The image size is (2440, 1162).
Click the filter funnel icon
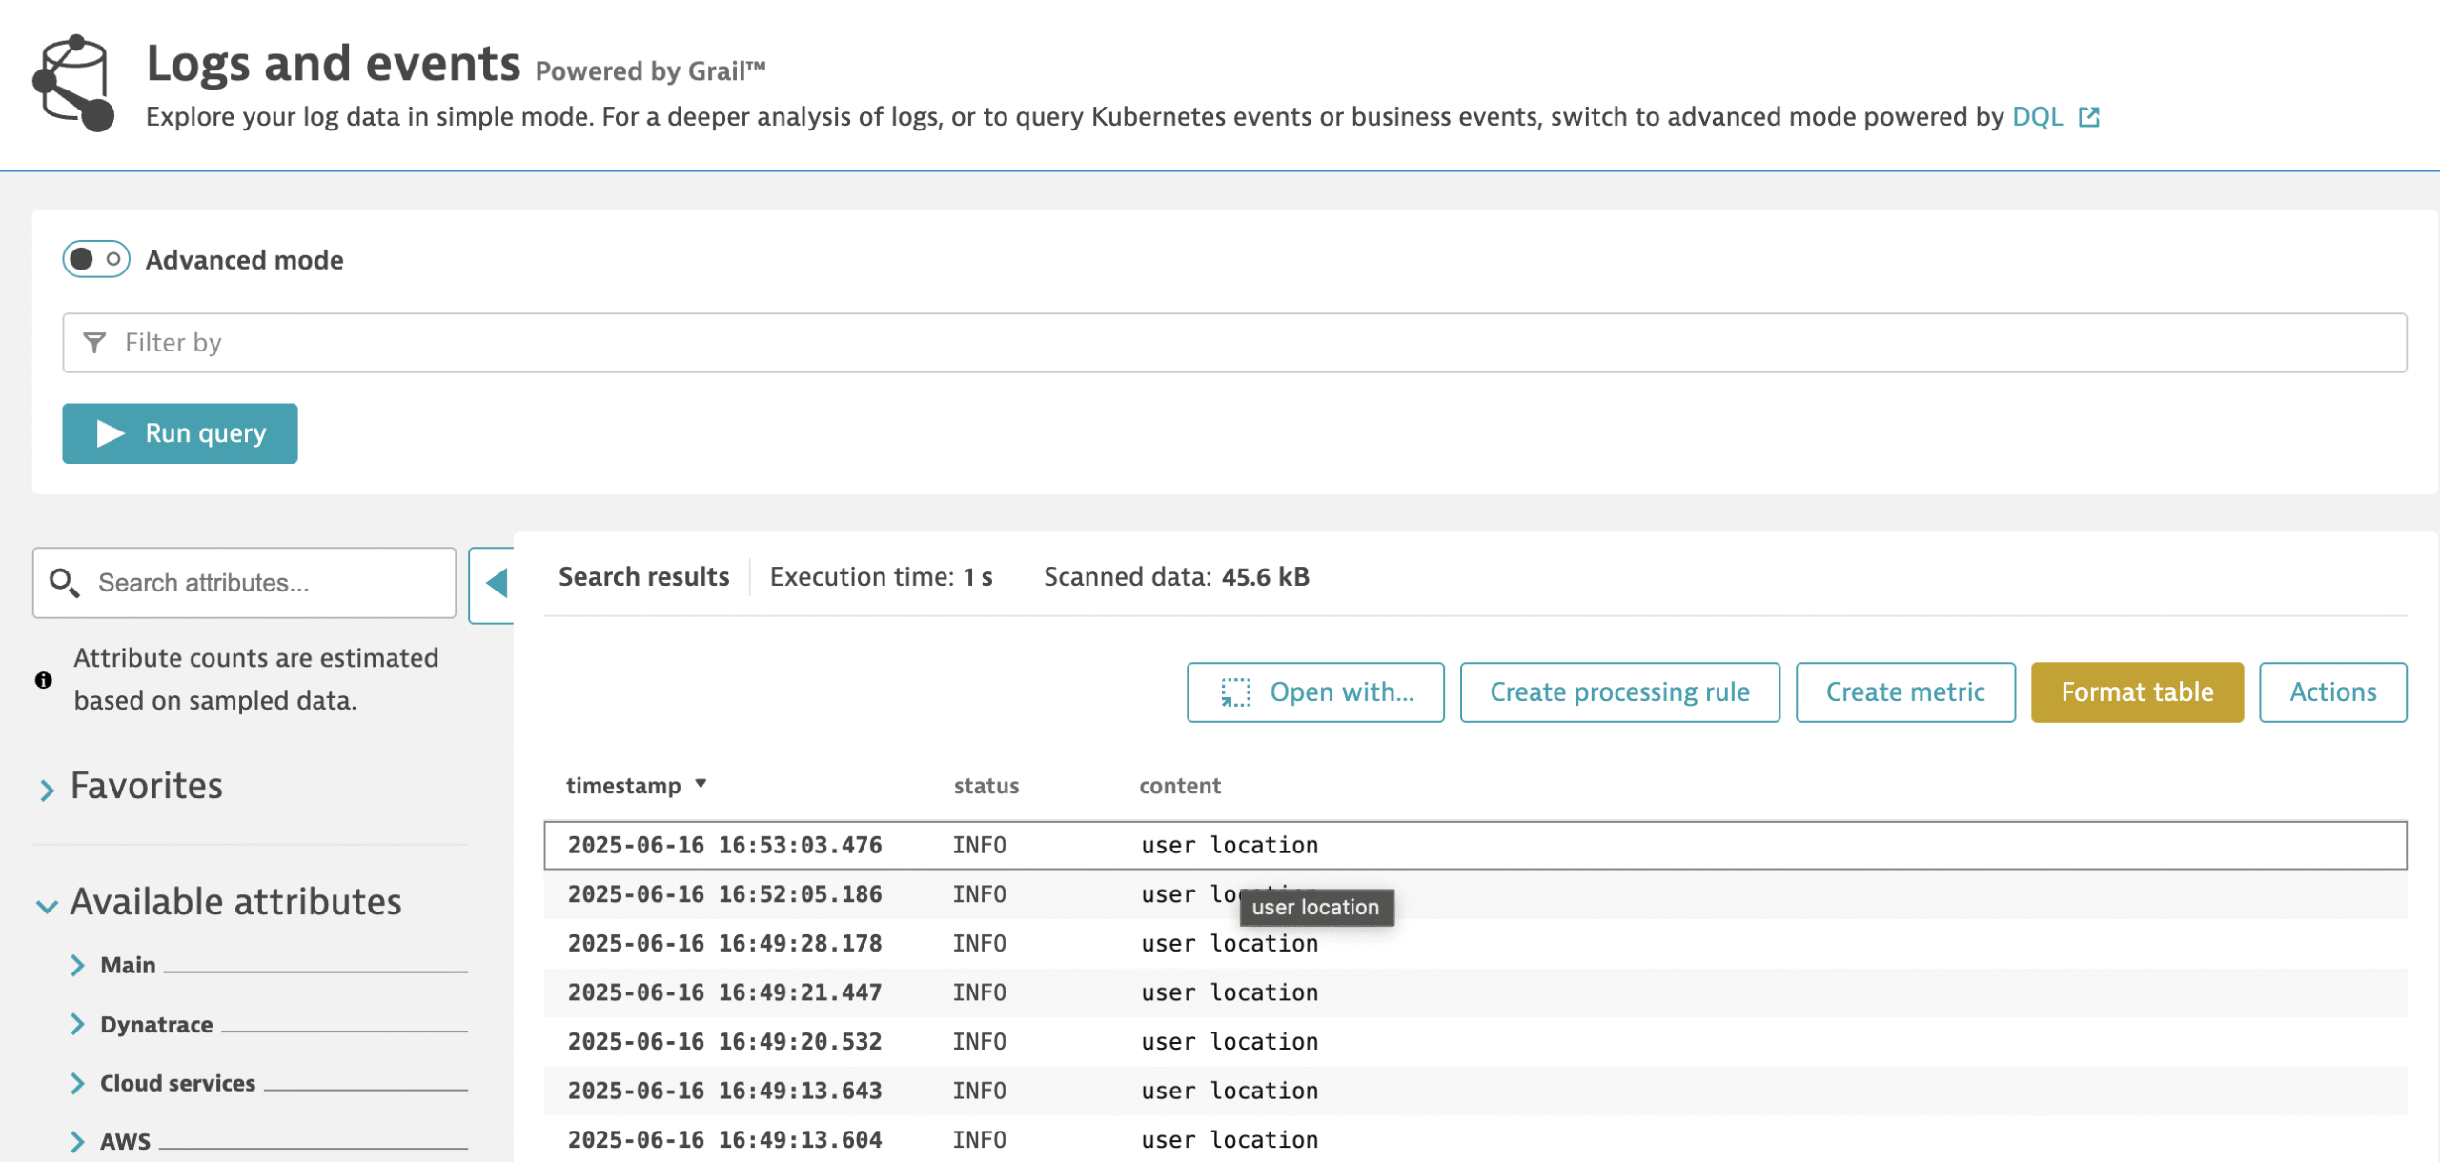click(x=94, y=343)
